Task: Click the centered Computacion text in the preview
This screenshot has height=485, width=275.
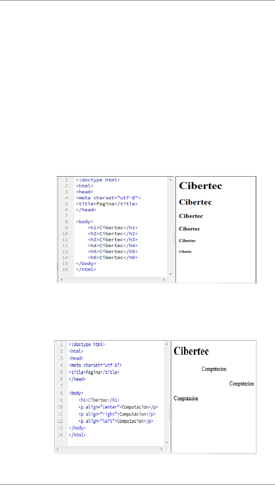Action: coord(214,369)
